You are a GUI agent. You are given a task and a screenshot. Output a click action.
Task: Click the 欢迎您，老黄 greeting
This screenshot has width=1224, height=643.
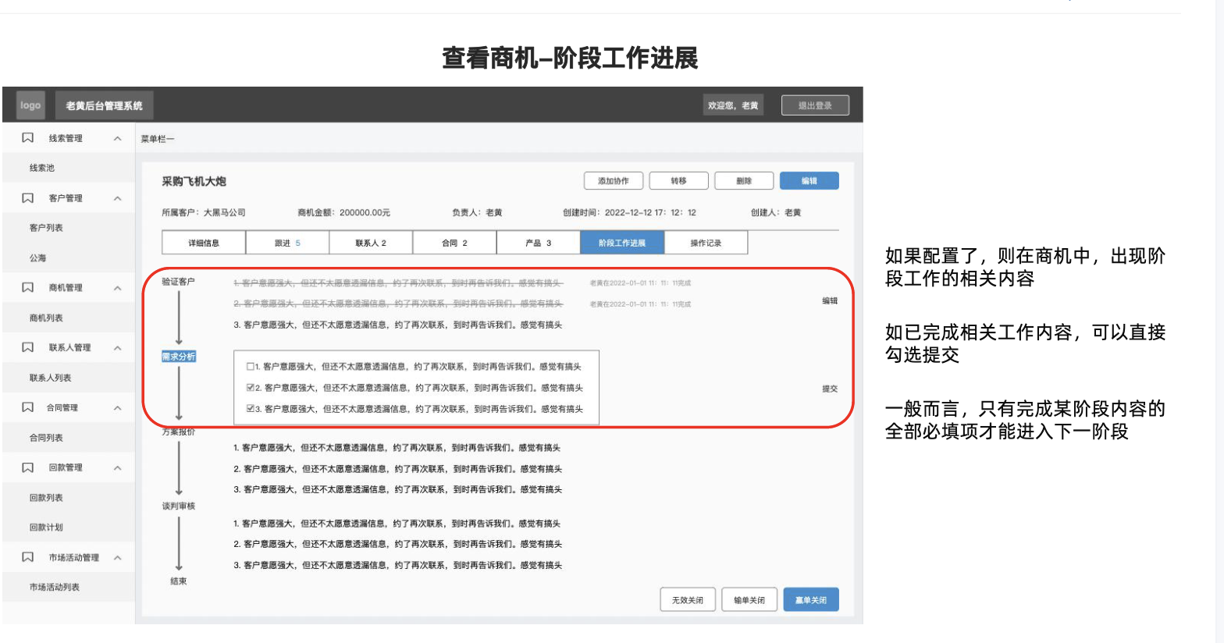[x=733, y=105]
